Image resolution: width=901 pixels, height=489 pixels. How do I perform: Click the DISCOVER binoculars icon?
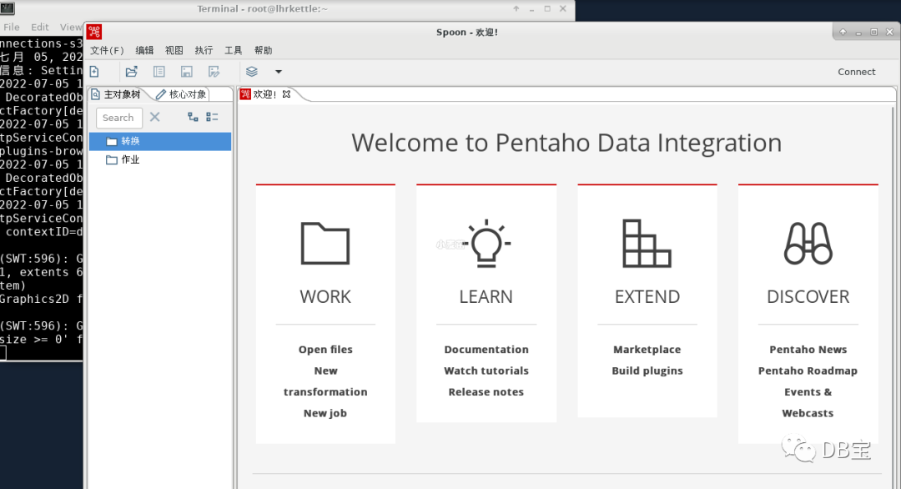pyautogui.click(x=808, y=243)
